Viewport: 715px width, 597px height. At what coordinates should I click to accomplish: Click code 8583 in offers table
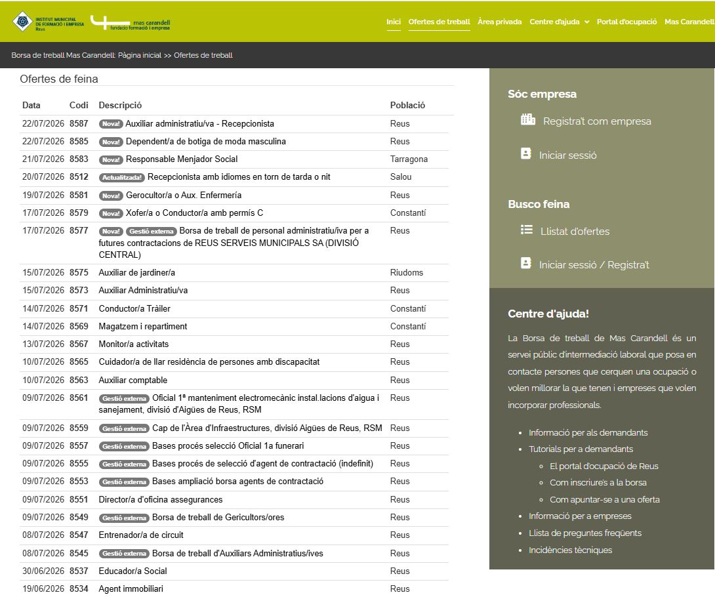(79, 159)
